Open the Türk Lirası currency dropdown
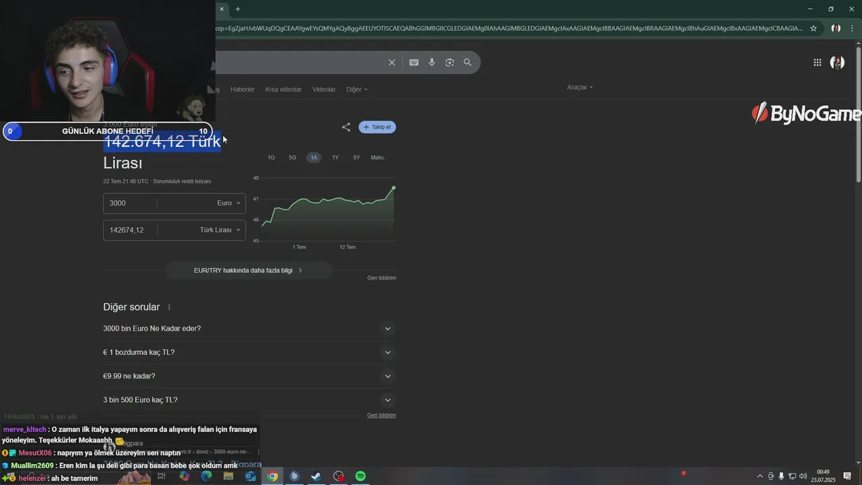 220,230
